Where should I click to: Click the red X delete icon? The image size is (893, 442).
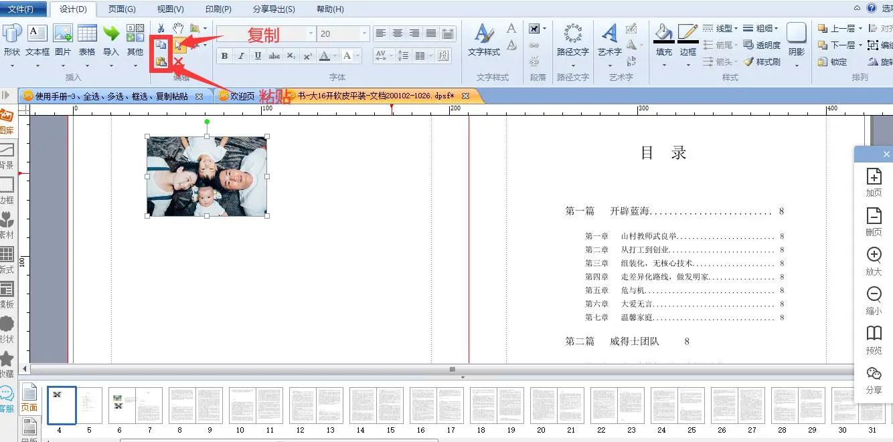point(178,62)
